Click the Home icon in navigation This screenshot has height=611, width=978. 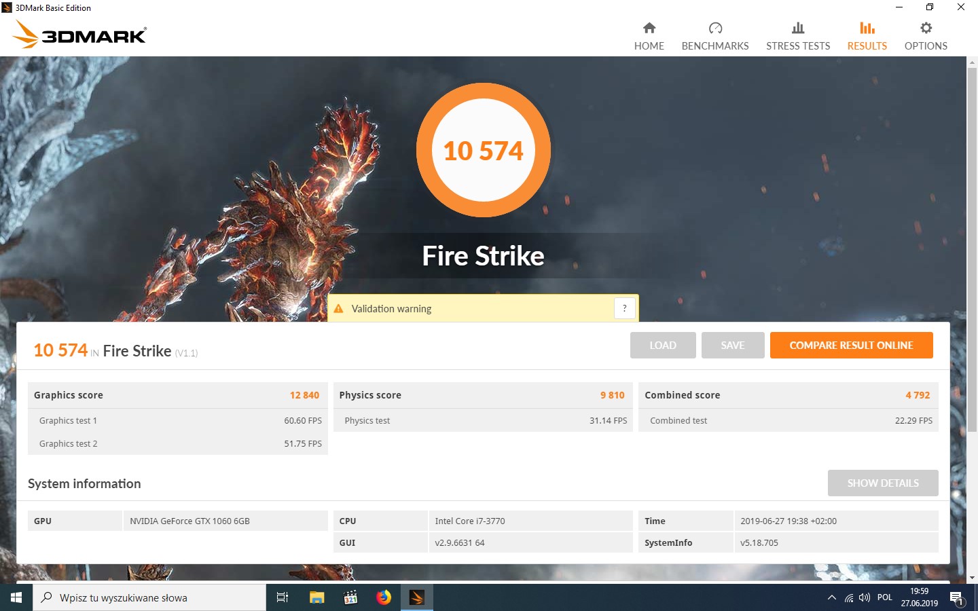649,28
